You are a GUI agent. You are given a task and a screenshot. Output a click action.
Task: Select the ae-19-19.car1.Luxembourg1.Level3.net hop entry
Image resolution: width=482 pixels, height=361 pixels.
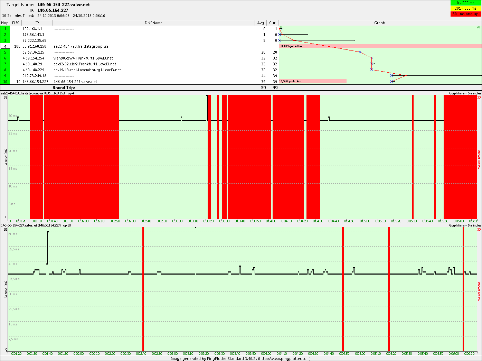coord(87,70)
